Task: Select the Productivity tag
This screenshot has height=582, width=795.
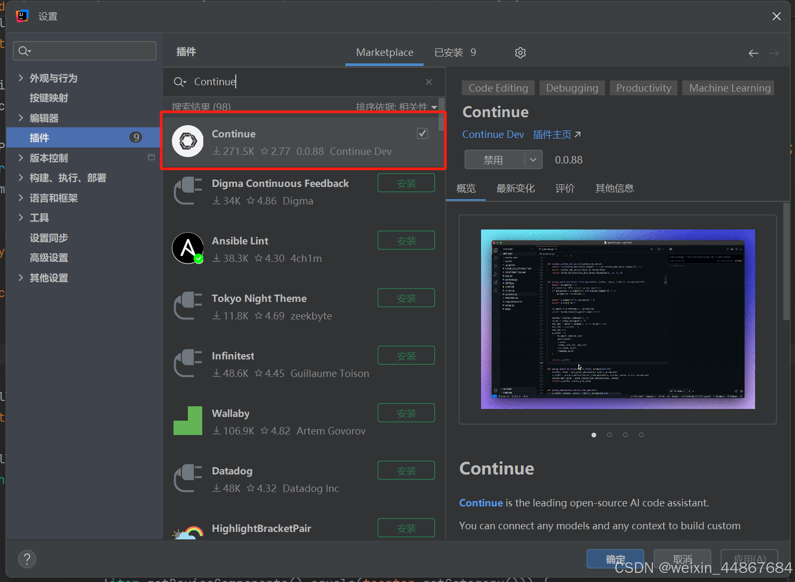Action: coord(643,88)
